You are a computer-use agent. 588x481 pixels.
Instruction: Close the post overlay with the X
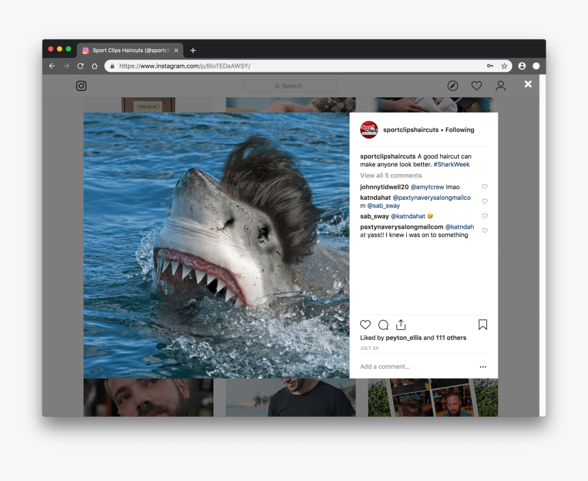point(528,83)
